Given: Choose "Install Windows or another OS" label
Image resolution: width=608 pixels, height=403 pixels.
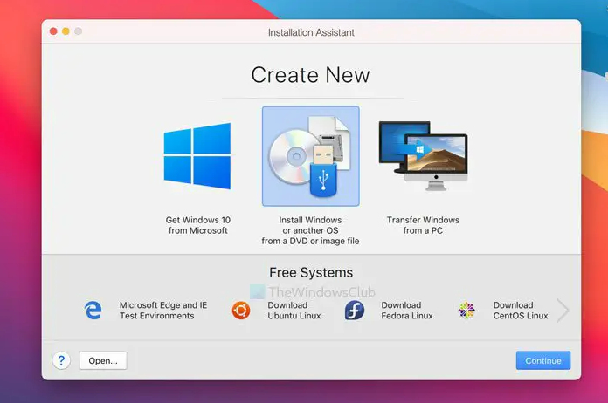Looking at the screenshot, I should coord(310,230).
